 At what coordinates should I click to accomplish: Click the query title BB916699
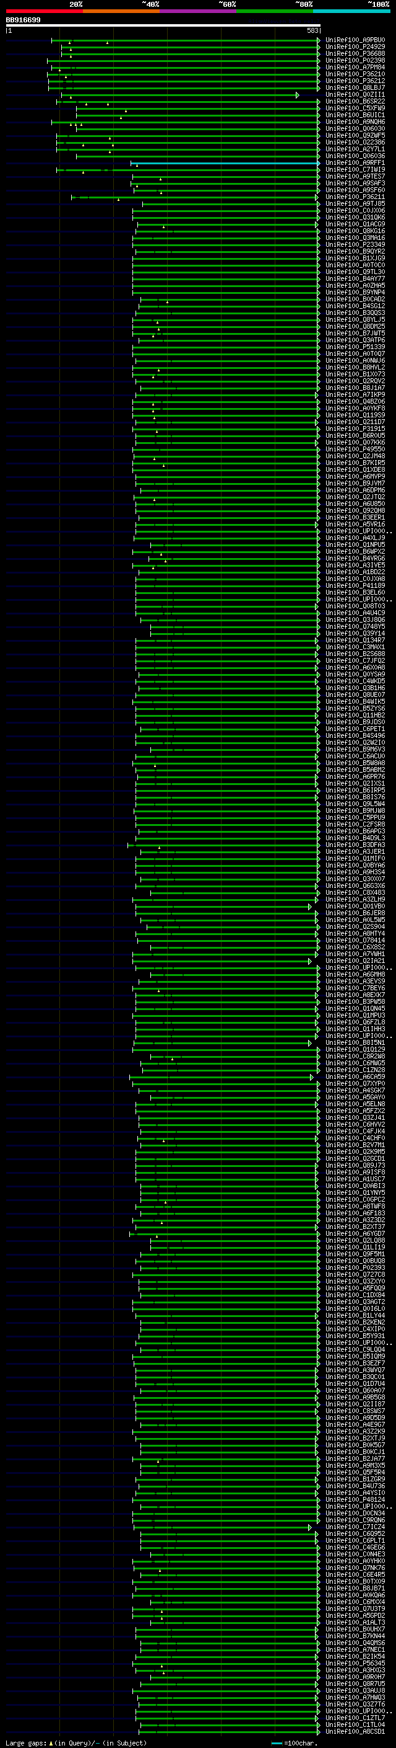point(23,20)
